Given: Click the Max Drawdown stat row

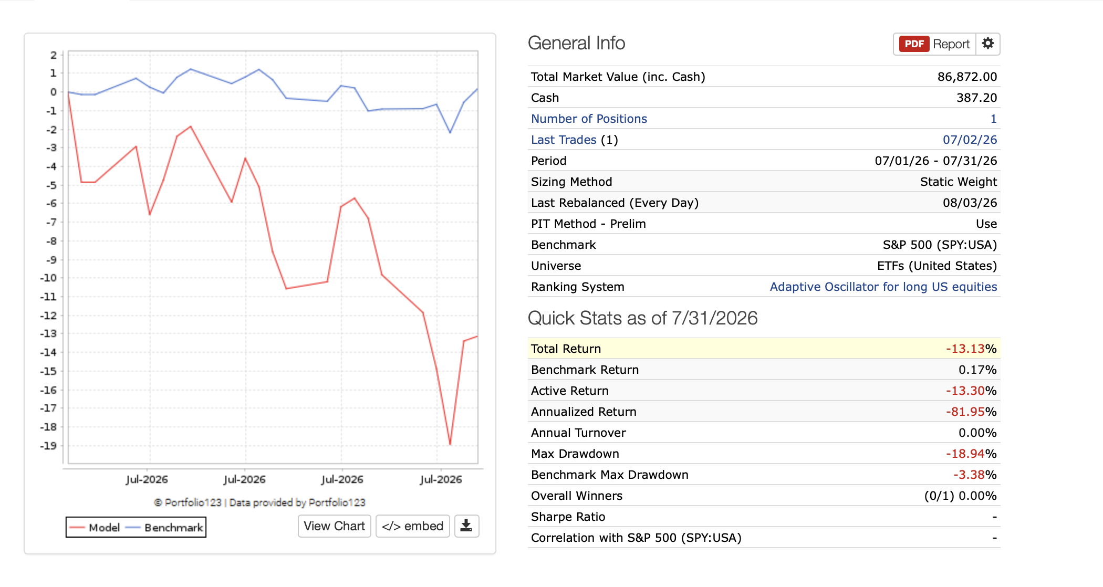Looking at the screenshot, I should [764, 454].
